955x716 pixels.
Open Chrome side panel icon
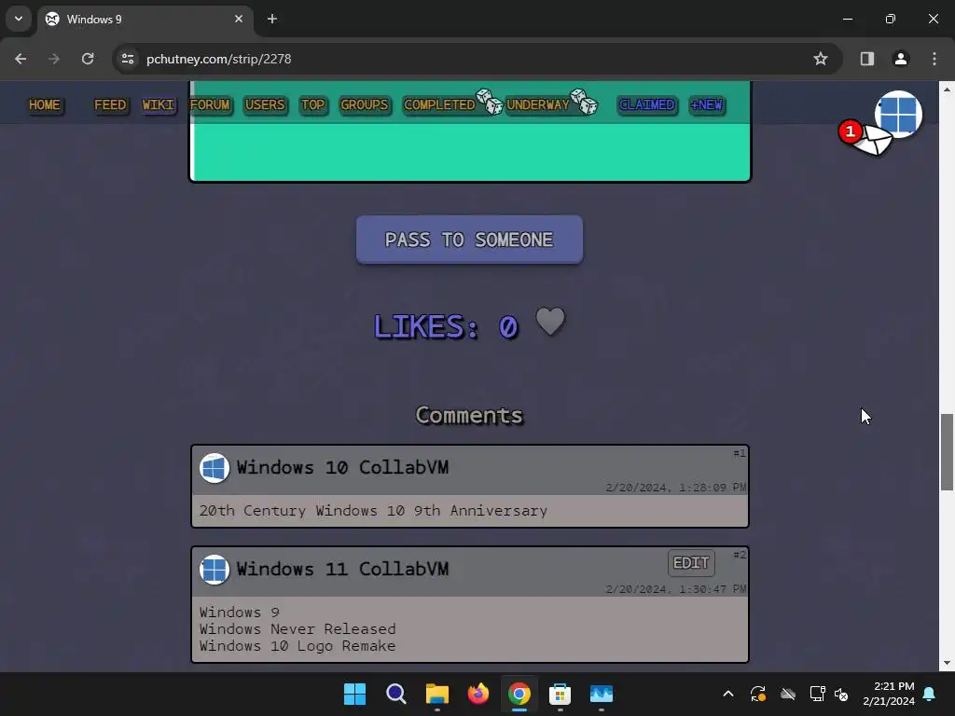[866, 59]
